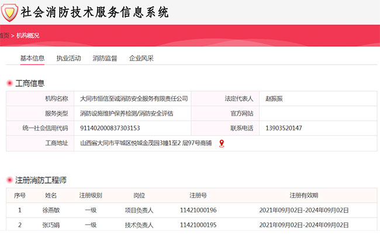Image resolution: width=380 pixels, height=238 pixels.
Task: Click the 注册消防工程师 section heading
Action: pos(41,180)
